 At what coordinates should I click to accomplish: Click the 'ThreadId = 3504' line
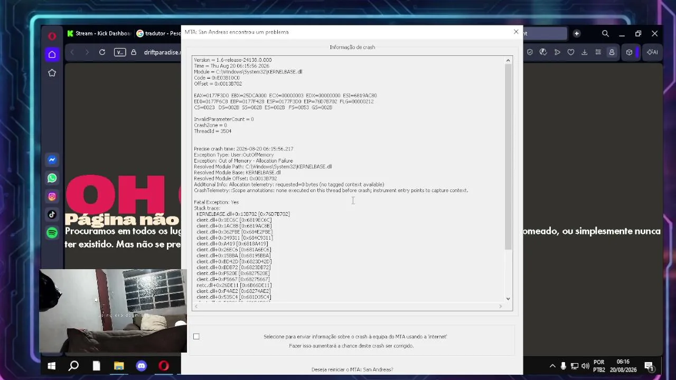pyautogui.click(x=212, y=131)
